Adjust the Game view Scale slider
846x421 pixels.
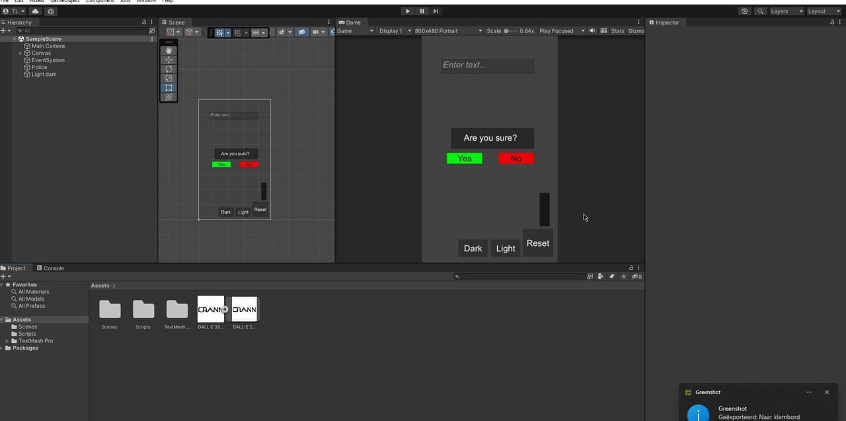[x=512, y=31]
